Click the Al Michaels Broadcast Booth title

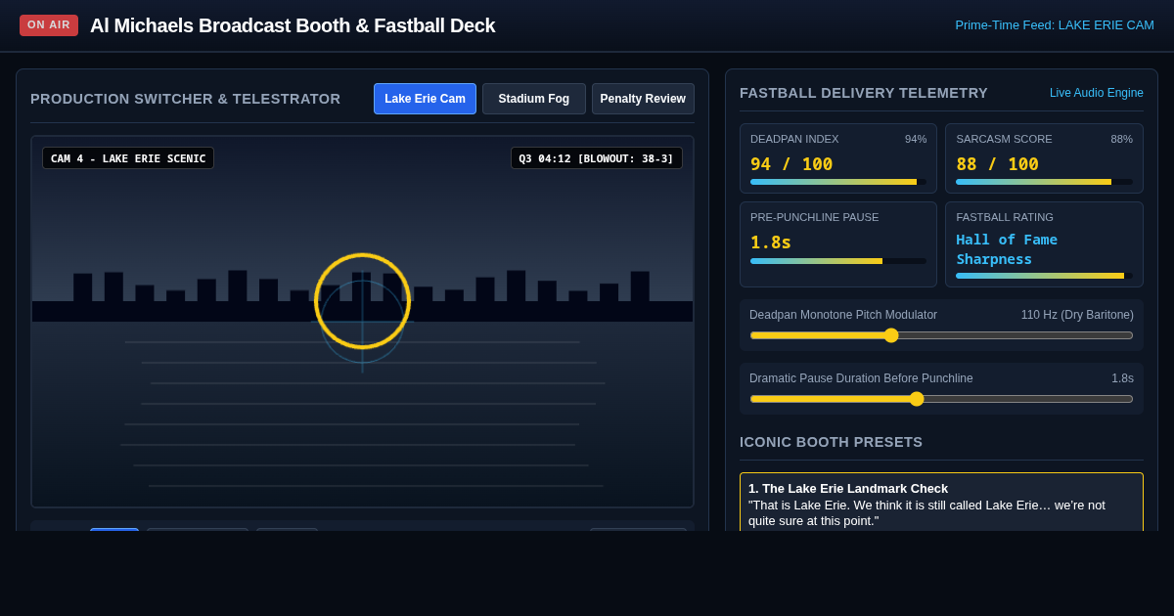click(293, 25)
